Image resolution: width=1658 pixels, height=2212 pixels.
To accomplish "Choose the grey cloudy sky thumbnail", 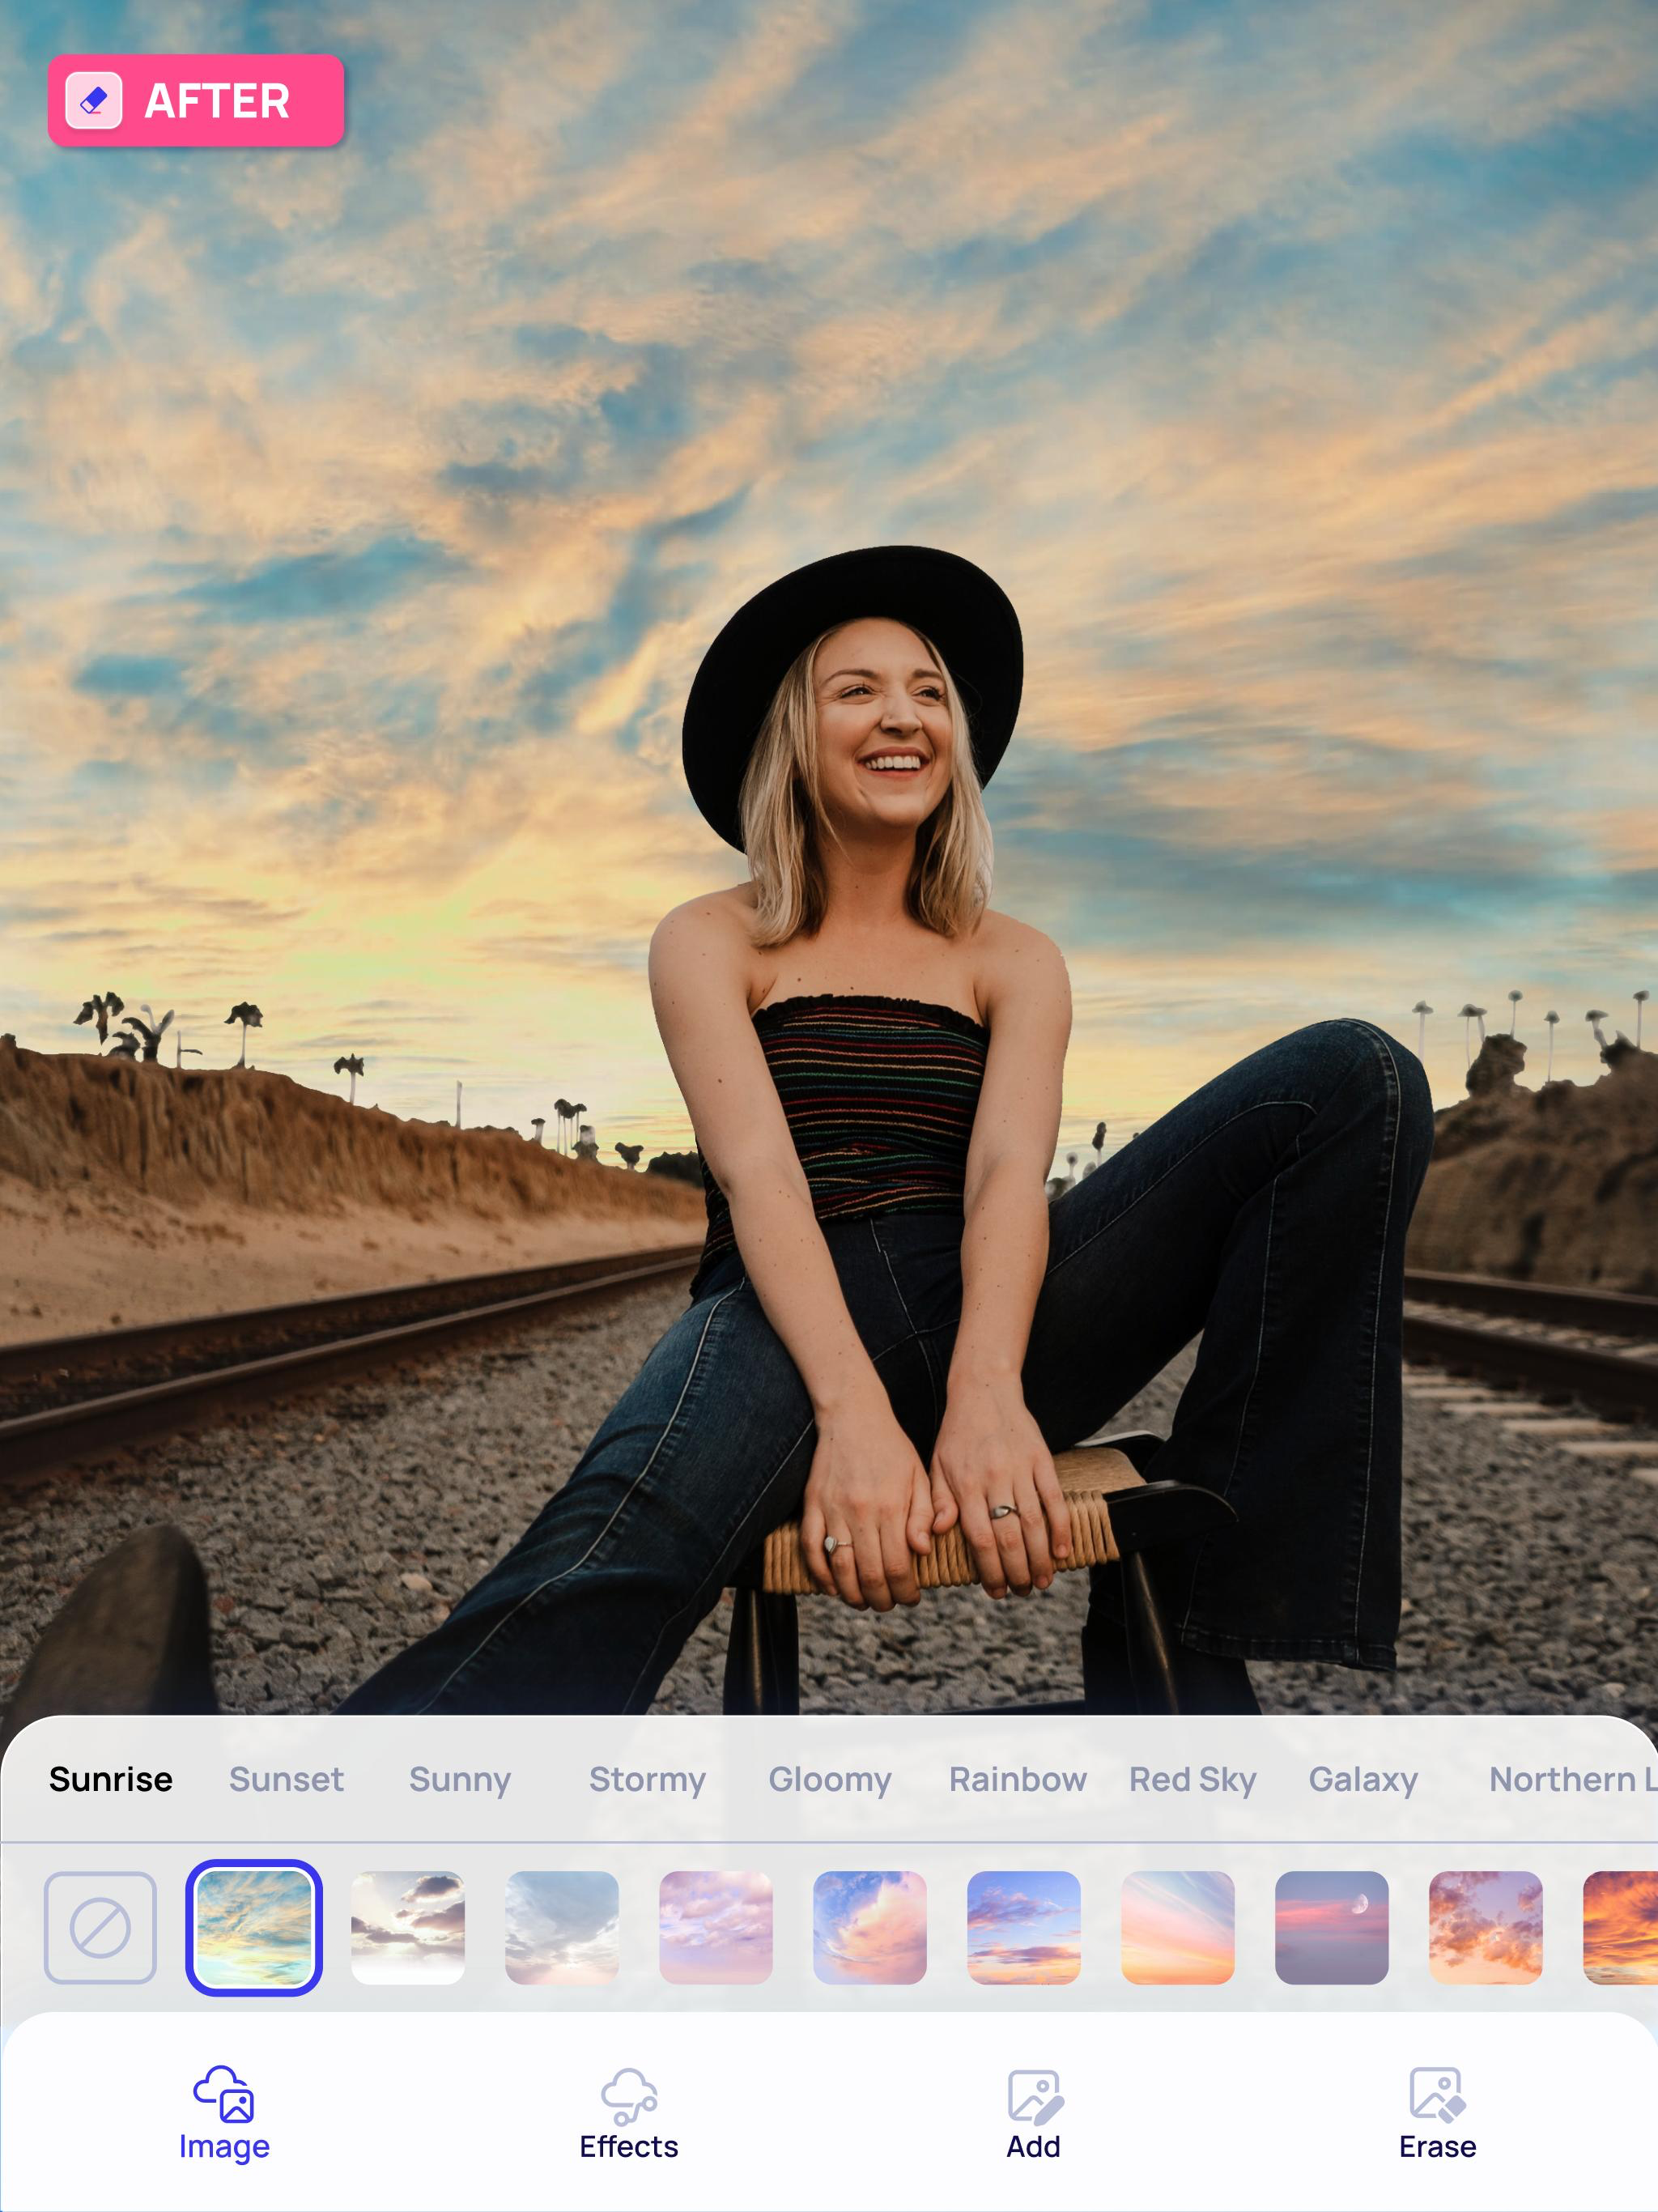I will coord(562,1927).
